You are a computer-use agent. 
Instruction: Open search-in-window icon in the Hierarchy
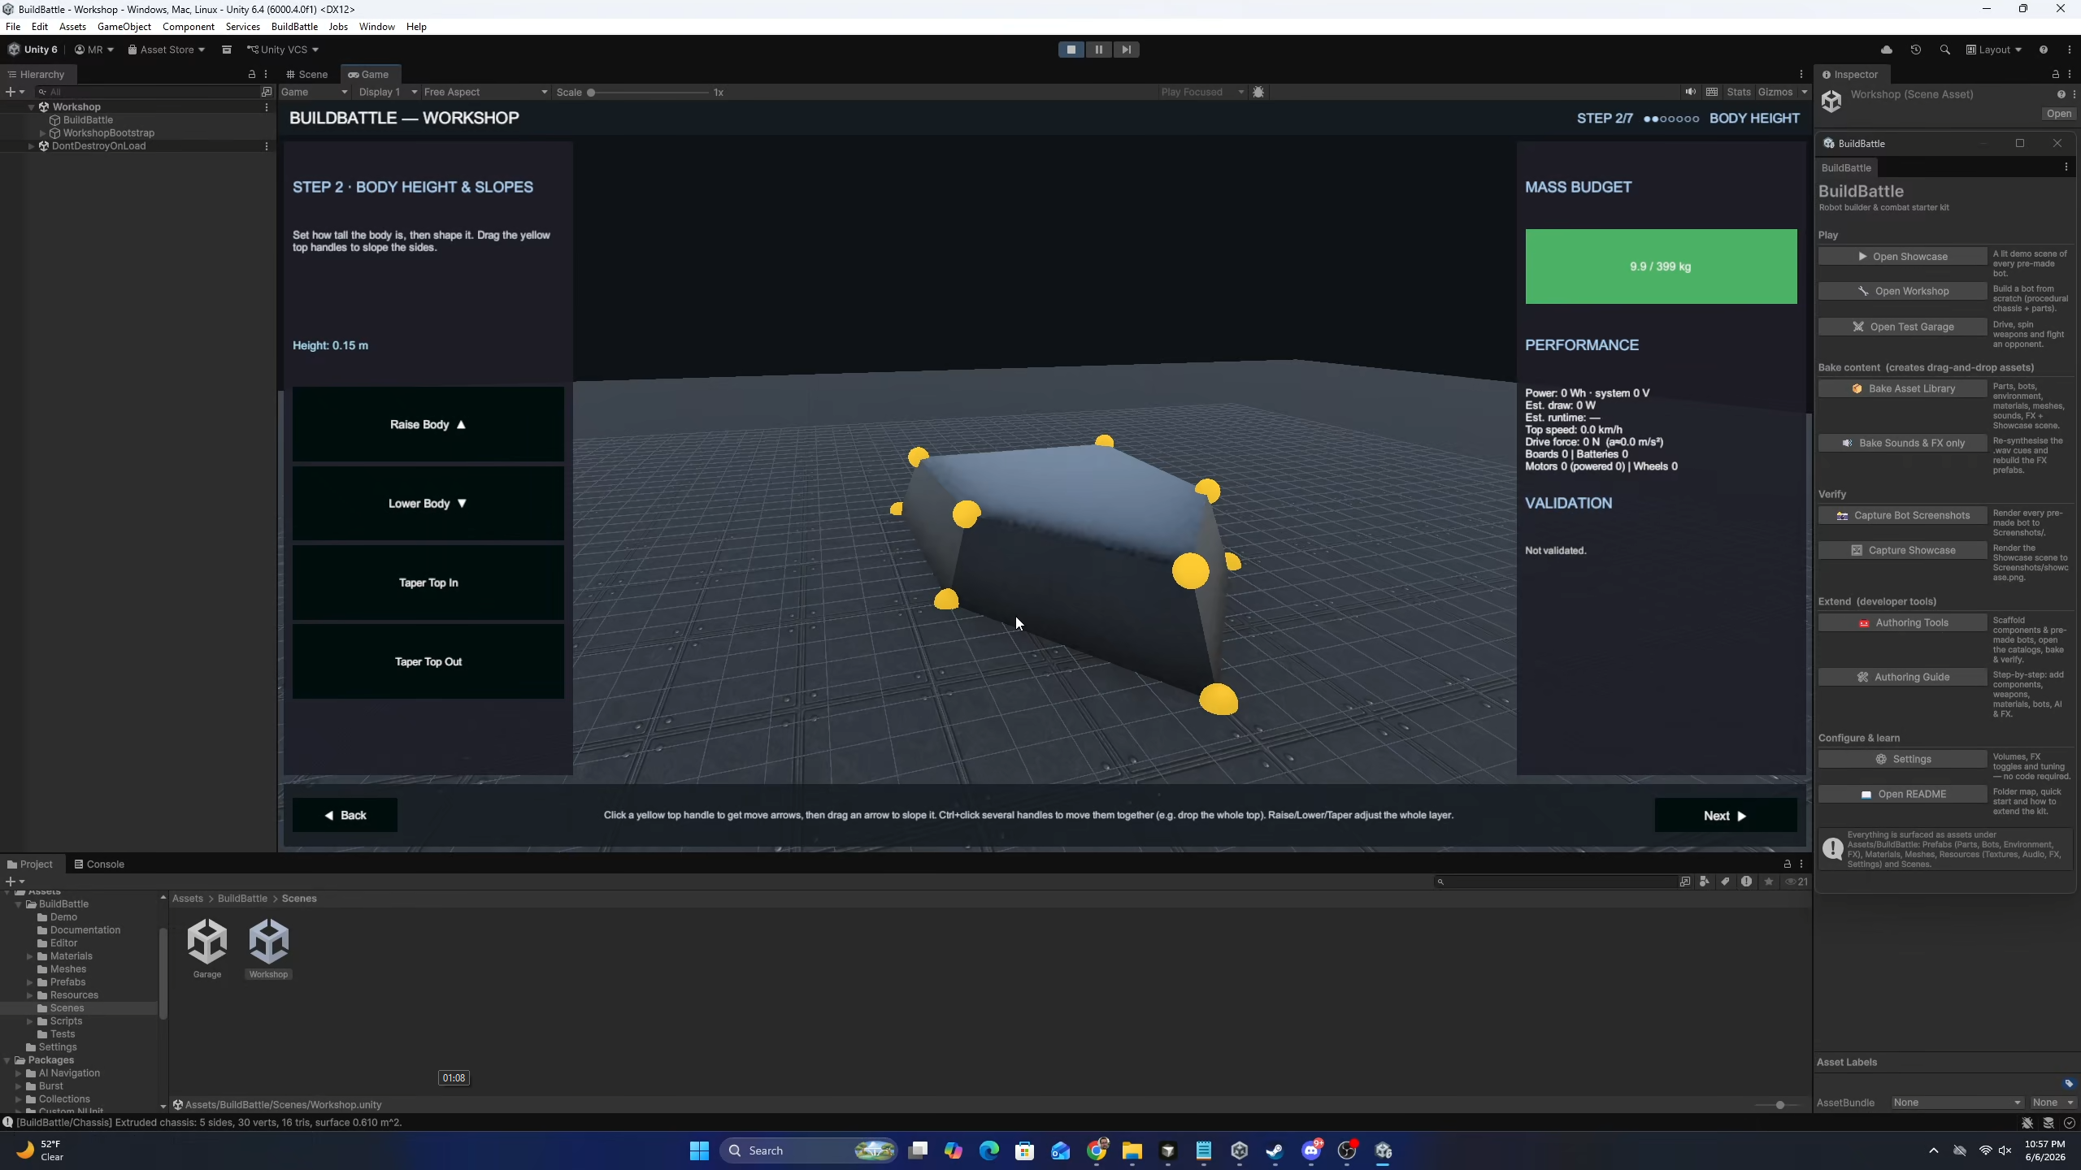coord(266,92)
